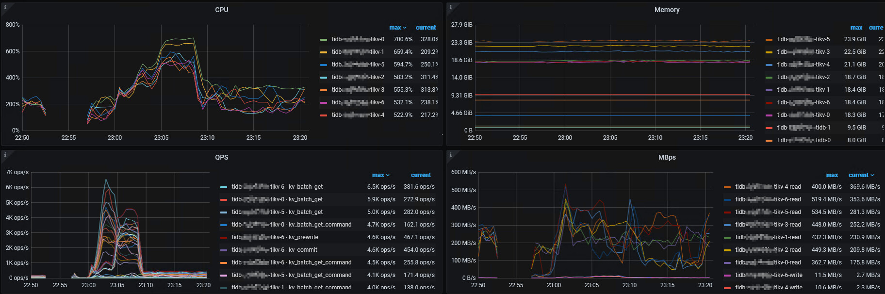885x294 pixels.
Task: Toggle tikv-6 kv_commit series in QPS legend
Action: 274,250
